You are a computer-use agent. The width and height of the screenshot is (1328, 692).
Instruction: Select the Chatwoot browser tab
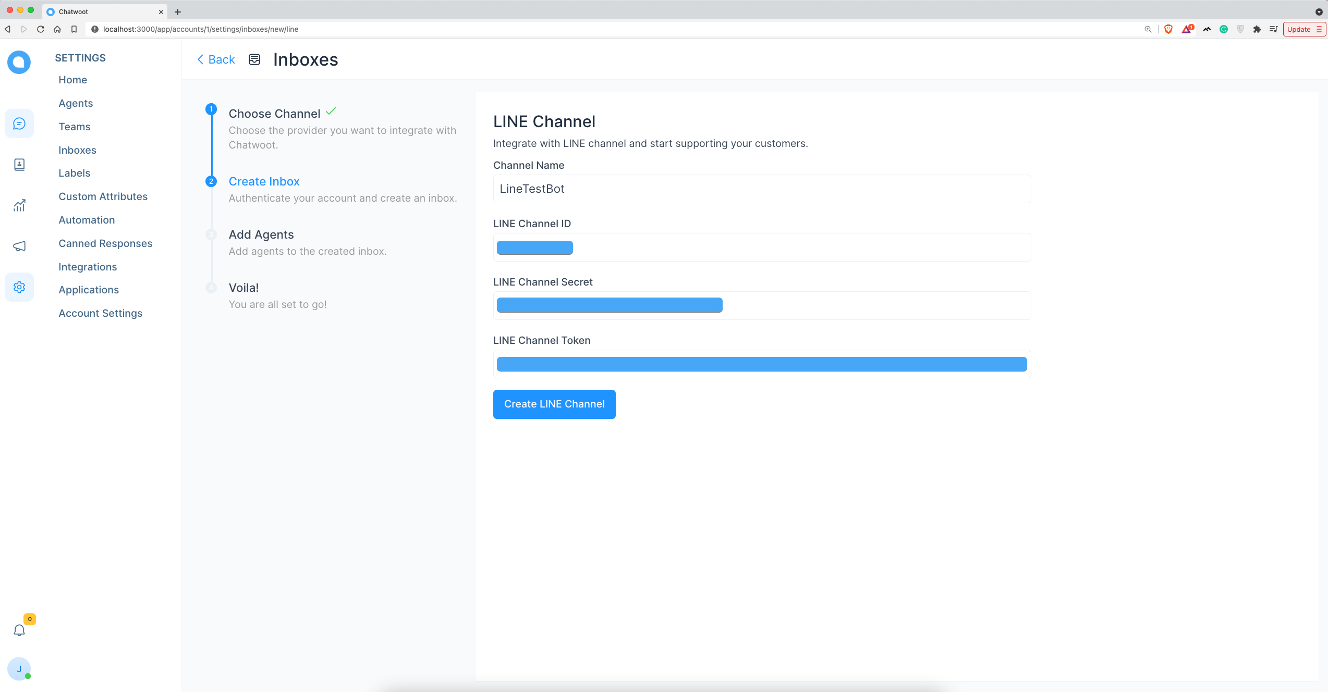coord(104,11)
